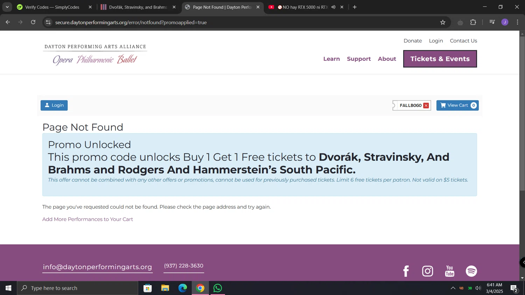Viewport: 525px width, 295px height.
Task: Open the About navigation menu
Action: tap(387, 59)
